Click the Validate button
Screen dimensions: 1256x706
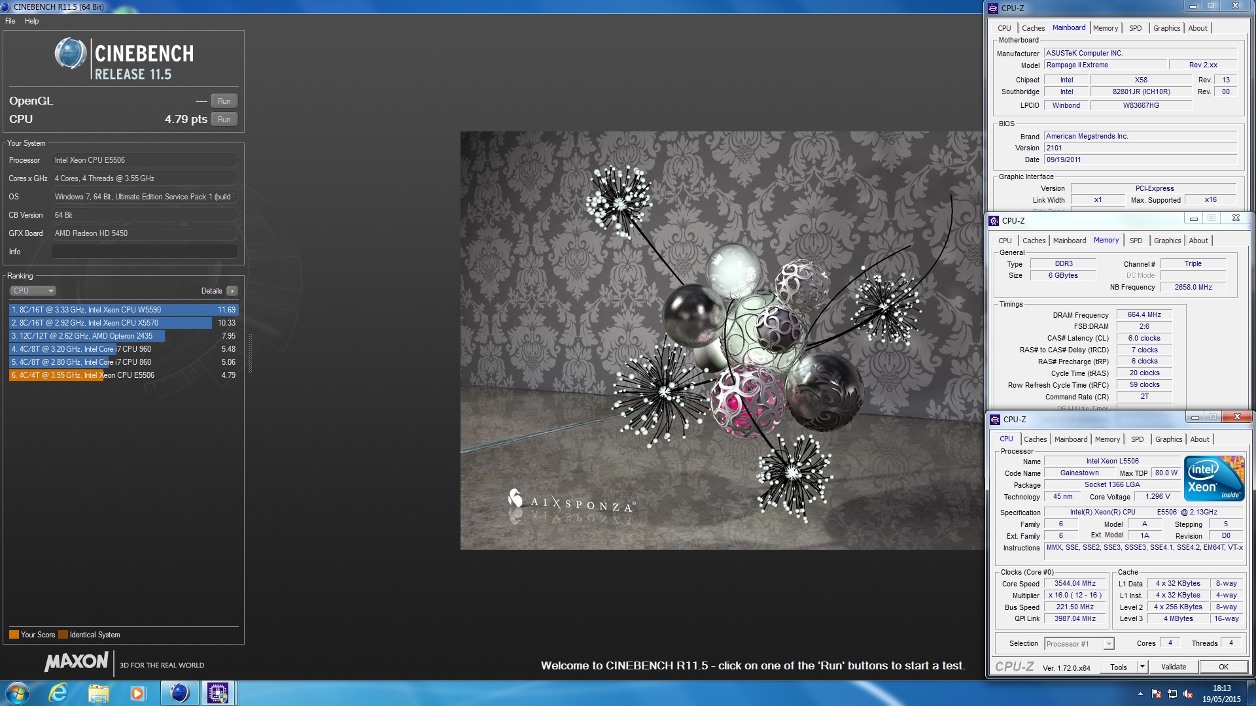(1173, 667)
